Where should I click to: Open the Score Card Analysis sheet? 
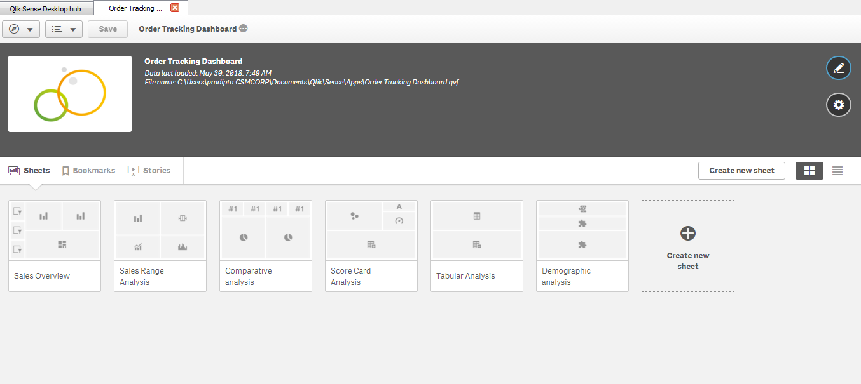371,244
